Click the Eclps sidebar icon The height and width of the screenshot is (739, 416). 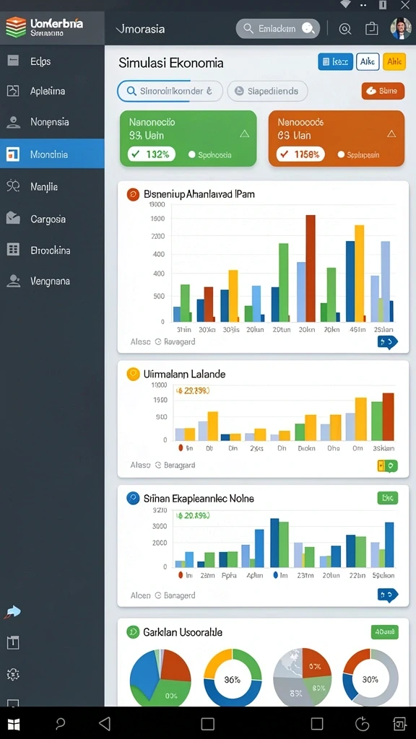[x=13, y=61]
